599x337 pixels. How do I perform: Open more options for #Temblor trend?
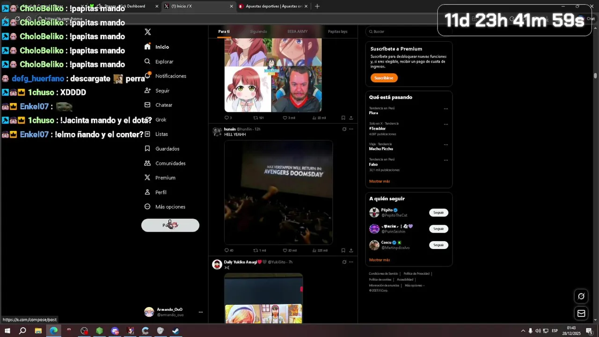[446, 124]
